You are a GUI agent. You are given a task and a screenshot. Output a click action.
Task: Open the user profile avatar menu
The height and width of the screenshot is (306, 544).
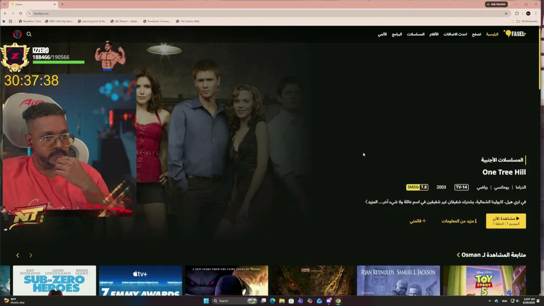click(x=17, y=34)
